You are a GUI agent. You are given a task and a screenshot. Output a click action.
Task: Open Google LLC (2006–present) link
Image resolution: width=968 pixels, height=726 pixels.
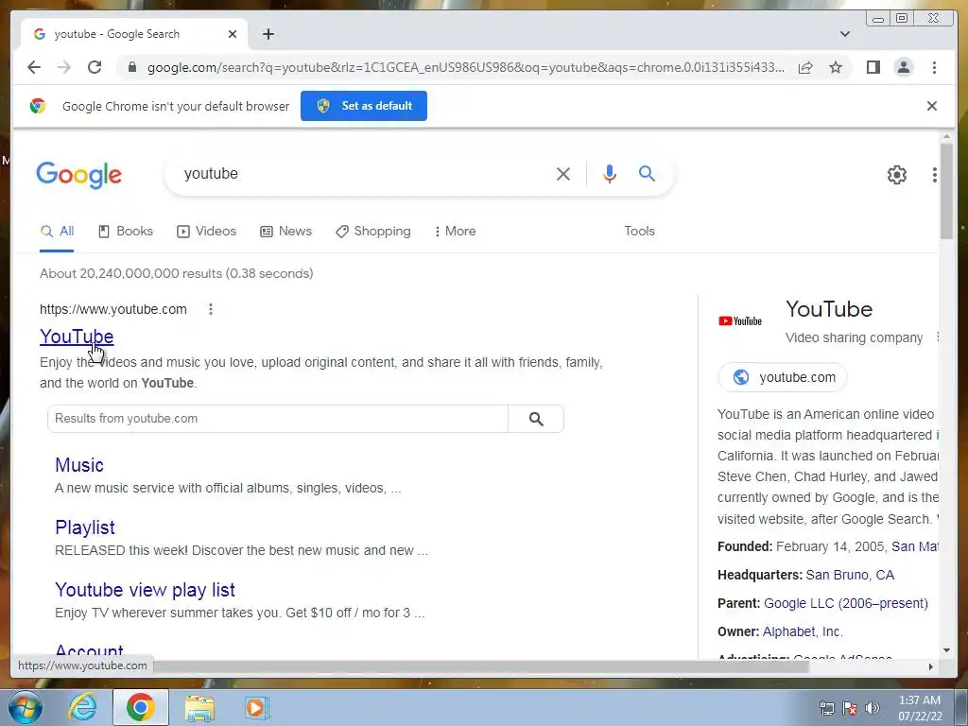click(846, 603)
